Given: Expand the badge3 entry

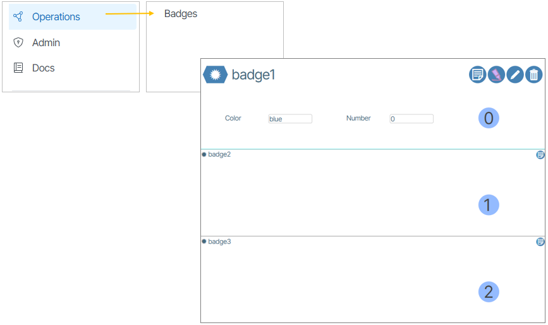Looking at the screenshot, I should (x=219, y=242).
